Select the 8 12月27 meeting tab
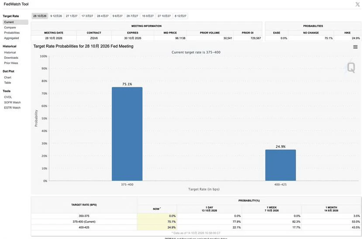The image size is (362, 239). (180, 16)
